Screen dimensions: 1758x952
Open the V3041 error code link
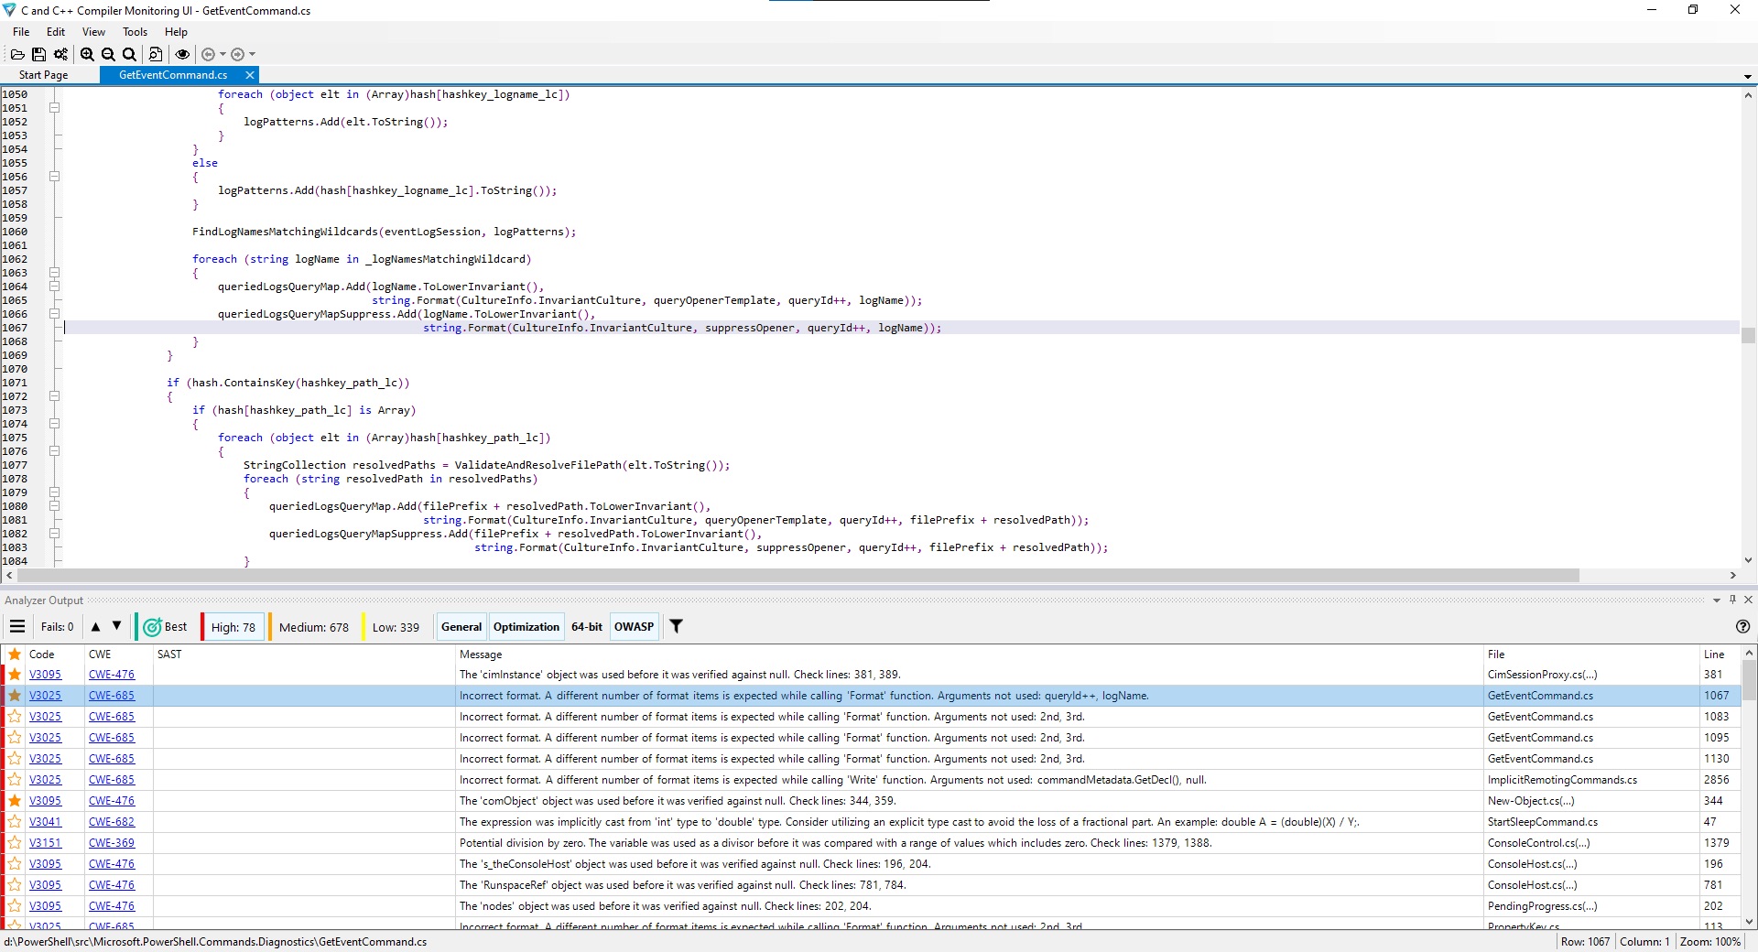point(45,822)
